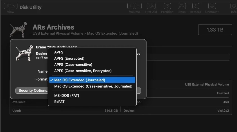Screen dimensions: 237x132
Task: Choose APFS (Encrypted) format
Action: pyautogui.click(x=92, y=58)
